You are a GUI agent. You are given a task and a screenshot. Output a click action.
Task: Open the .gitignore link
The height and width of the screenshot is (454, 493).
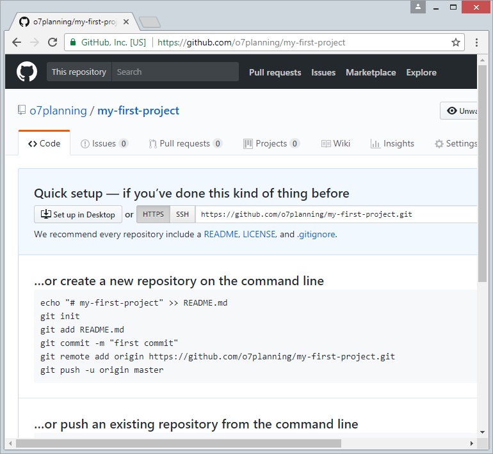[x=316, y=234]
